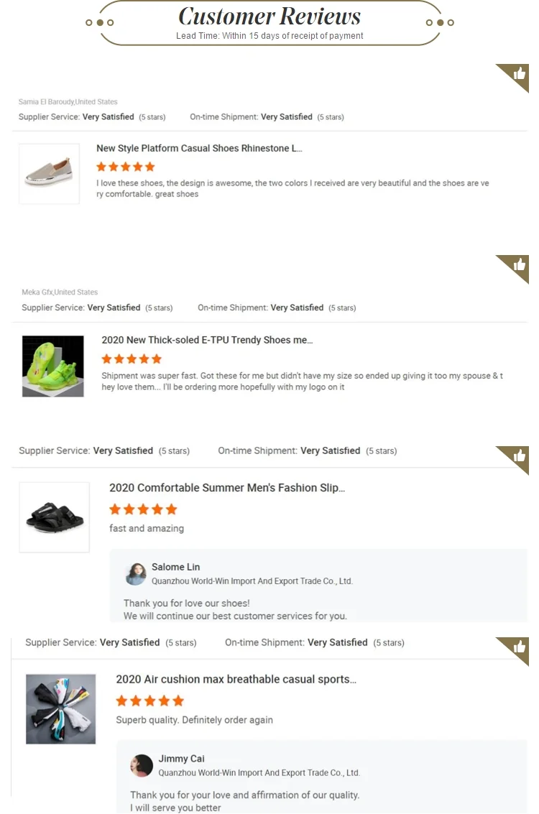Open 2020 Air cushion max breathable link
This screenshot has height=814, width=539.
(x=236, y=680)
